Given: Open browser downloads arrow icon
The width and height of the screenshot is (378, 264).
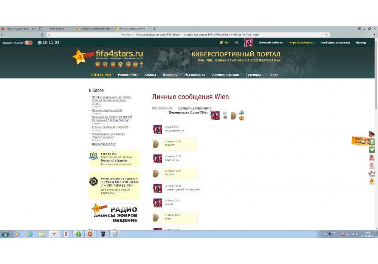Looking at the screenshot, I should tap(374, 35).
